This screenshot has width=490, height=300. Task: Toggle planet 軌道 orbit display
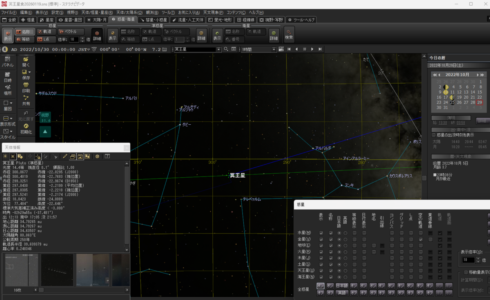tap(46, 31)
